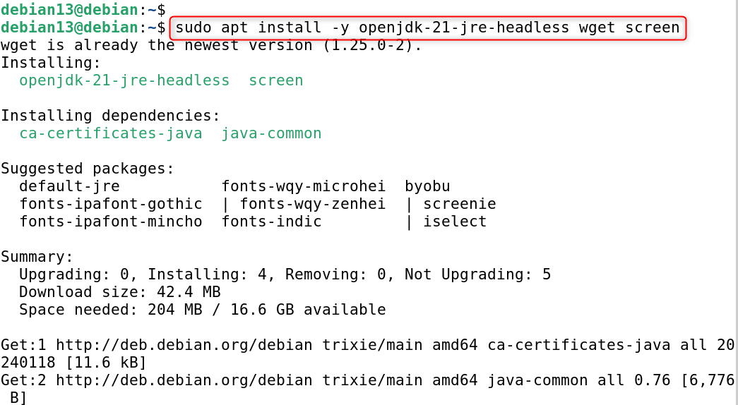Click the wget already newest version message
The image size is (738, 405).
(210, 45)
